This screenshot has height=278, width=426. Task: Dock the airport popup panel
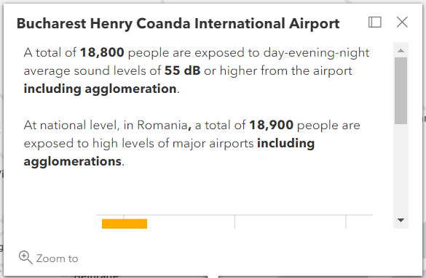pyautogui.click(x=374, y=23)
